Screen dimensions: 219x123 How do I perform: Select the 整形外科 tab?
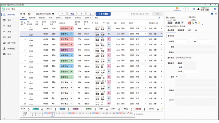pos(32,18)
